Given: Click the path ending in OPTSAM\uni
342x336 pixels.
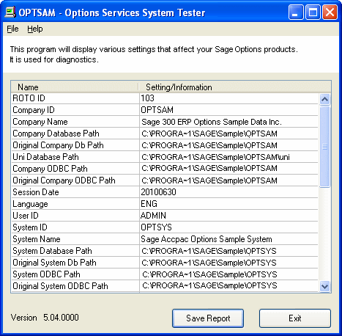Looking at the screenshot, I should point(215,157).
